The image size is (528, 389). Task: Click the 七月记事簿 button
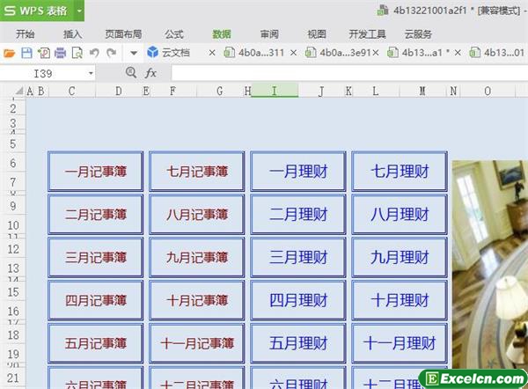pos(197,172)
